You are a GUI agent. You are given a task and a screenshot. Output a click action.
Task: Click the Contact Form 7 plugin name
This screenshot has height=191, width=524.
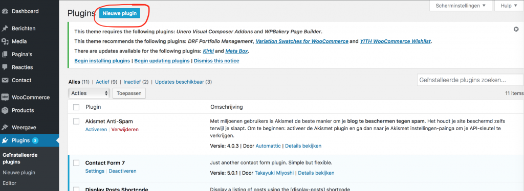(105, 163)
